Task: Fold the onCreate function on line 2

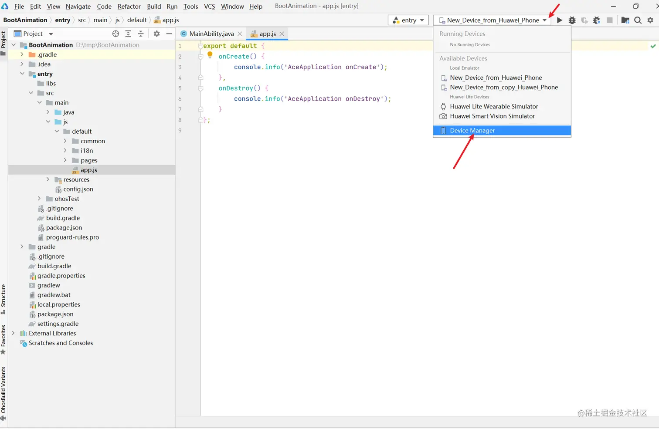Action: click(x=200, y=56)
